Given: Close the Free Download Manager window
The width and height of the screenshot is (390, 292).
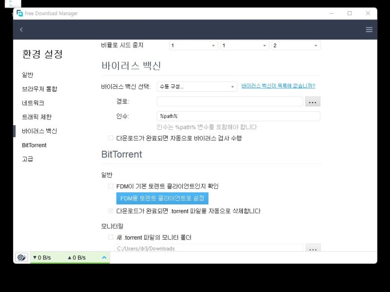Looking at the screenshot, I should tap(368, 13).
